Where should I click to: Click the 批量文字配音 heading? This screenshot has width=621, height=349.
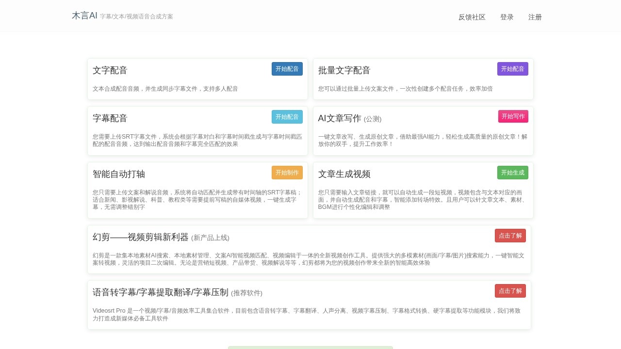pyautogui.click(x=344, y=70)
